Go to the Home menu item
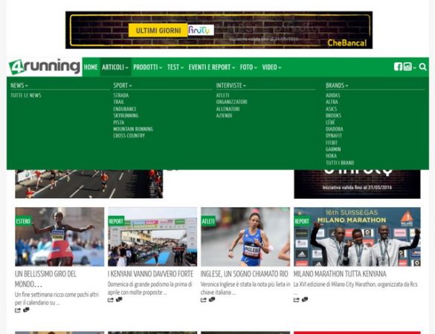 pos(91,68)
